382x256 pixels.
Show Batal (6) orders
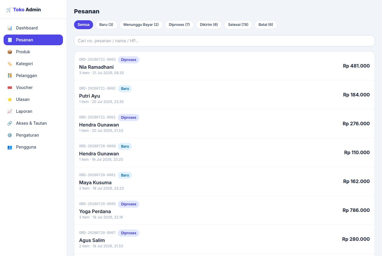click(266, 25)
